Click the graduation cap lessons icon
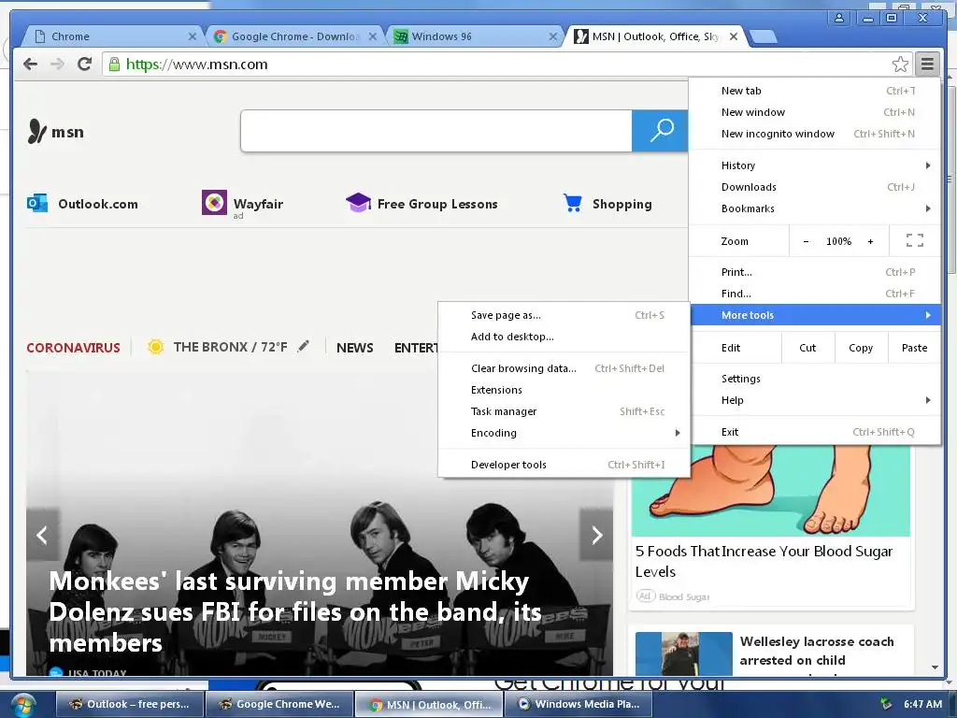 click(358, 202)
